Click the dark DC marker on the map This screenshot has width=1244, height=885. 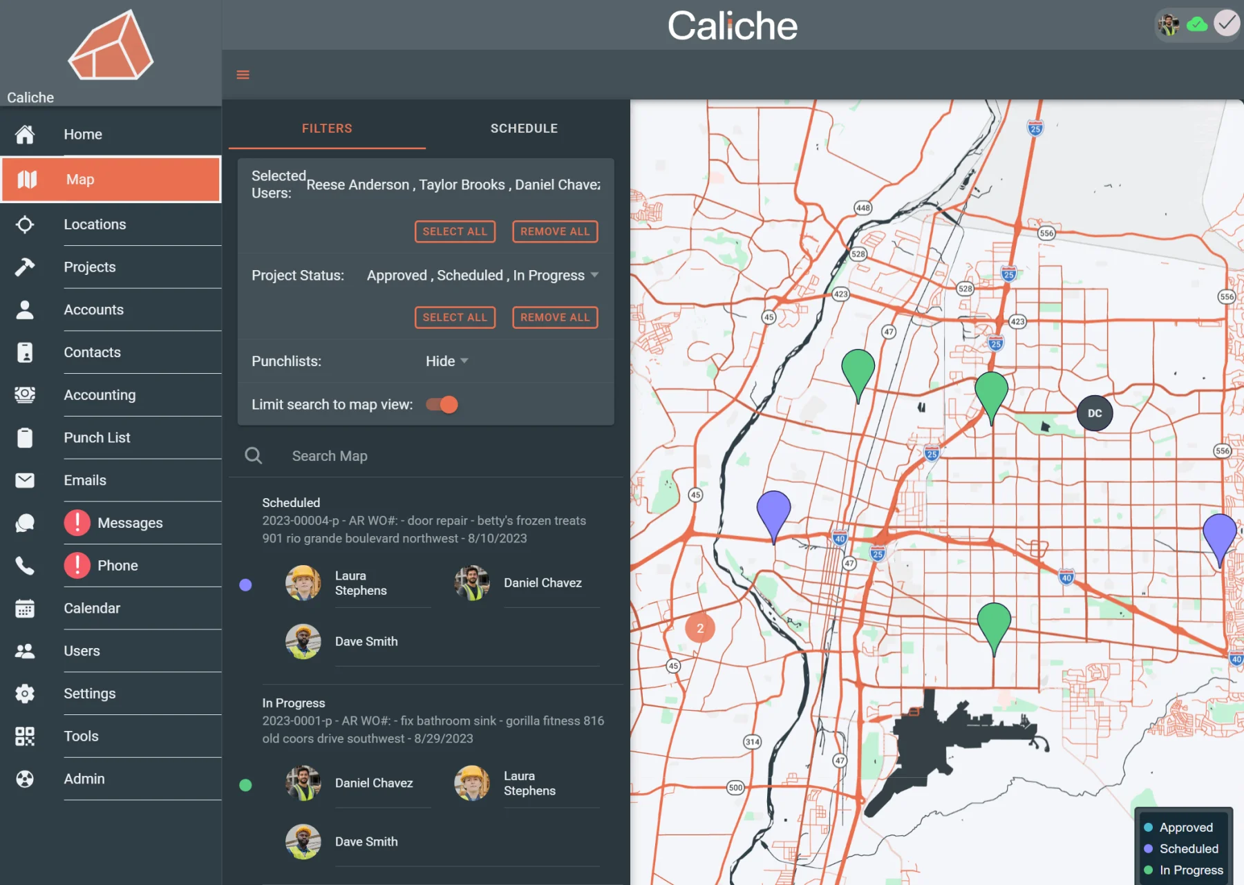click(1095, 413)
